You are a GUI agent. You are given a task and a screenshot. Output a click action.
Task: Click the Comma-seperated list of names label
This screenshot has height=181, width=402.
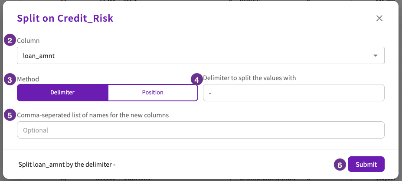[x=93, y=115]
